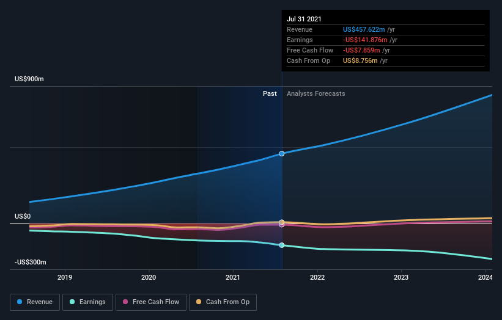Click the Free Cash Flow label in tooltip
Screen dimensions: 502x320
pos(310,50)
